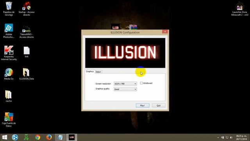This screenshot has height=141, width=250.
Task: Open the blue circular taskbar app
Action: [15, 137]
